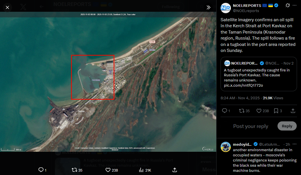
Task: Repost via side panel icon showing 35
Action: [x=241, y=111]
